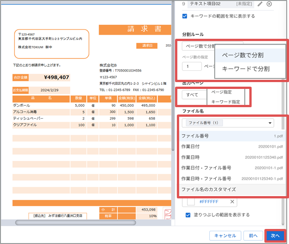Viewport: 289px width, 244px height.
Task: Remove テキスト項目02 with the circled X icon
Action: [269, 4]
